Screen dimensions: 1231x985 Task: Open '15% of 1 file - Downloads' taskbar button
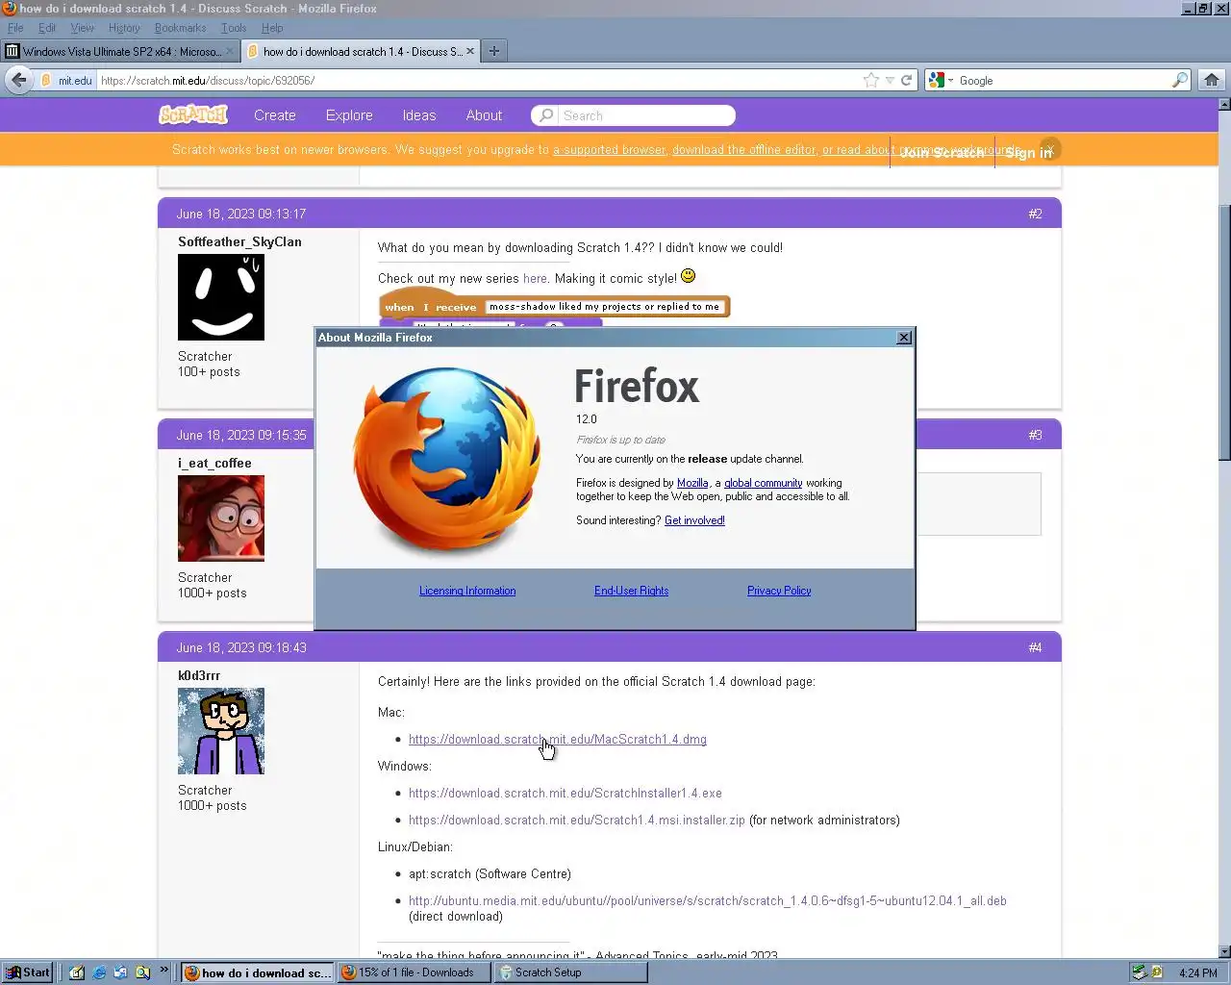tap(414, 972)
